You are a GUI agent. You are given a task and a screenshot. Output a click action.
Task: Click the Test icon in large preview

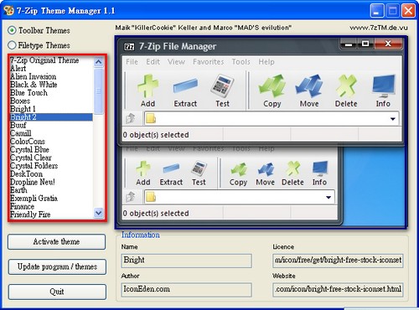coord(222,85)
